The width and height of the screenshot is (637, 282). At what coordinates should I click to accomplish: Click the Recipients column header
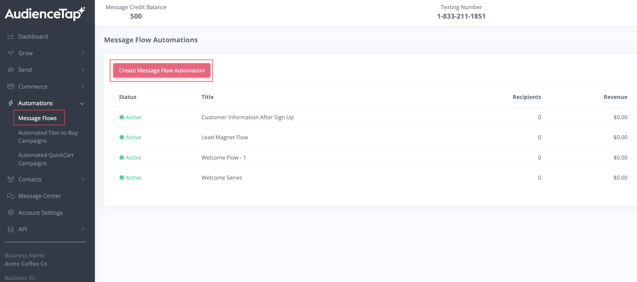pos(527,97)
